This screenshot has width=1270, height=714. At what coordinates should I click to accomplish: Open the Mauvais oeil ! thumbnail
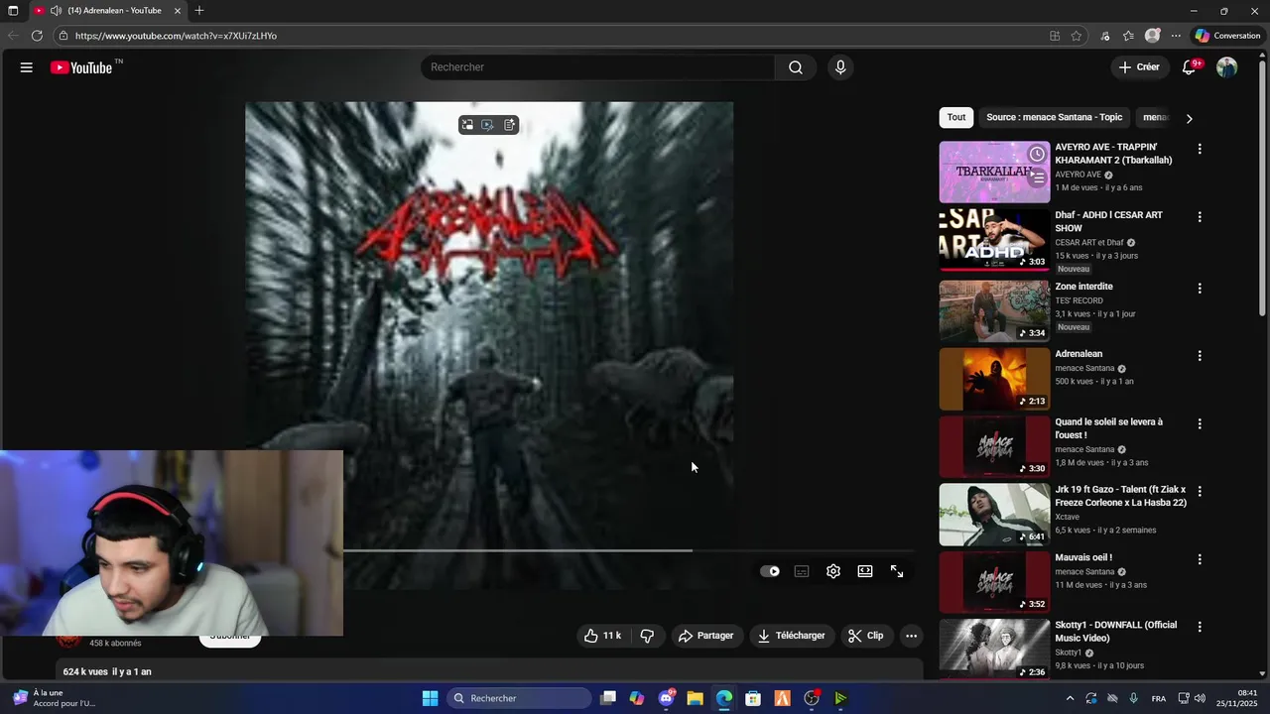(x=994, y=582)
